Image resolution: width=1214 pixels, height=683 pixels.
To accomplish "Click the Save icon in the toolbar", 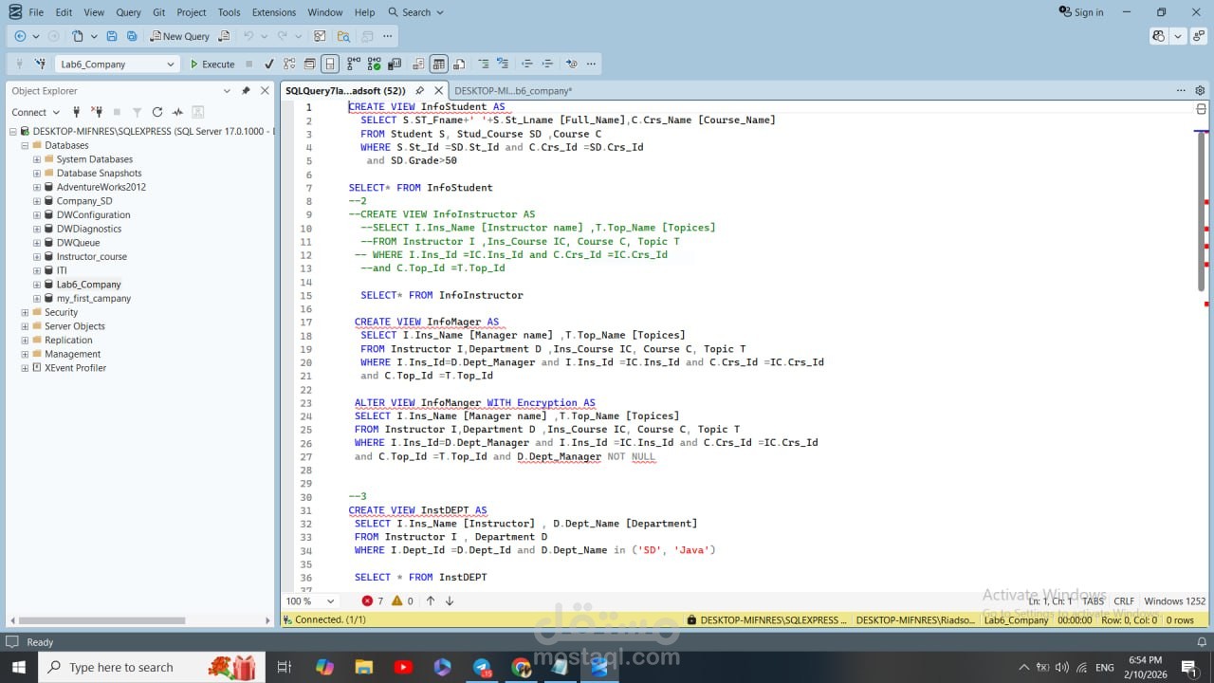I will (111, 36).
